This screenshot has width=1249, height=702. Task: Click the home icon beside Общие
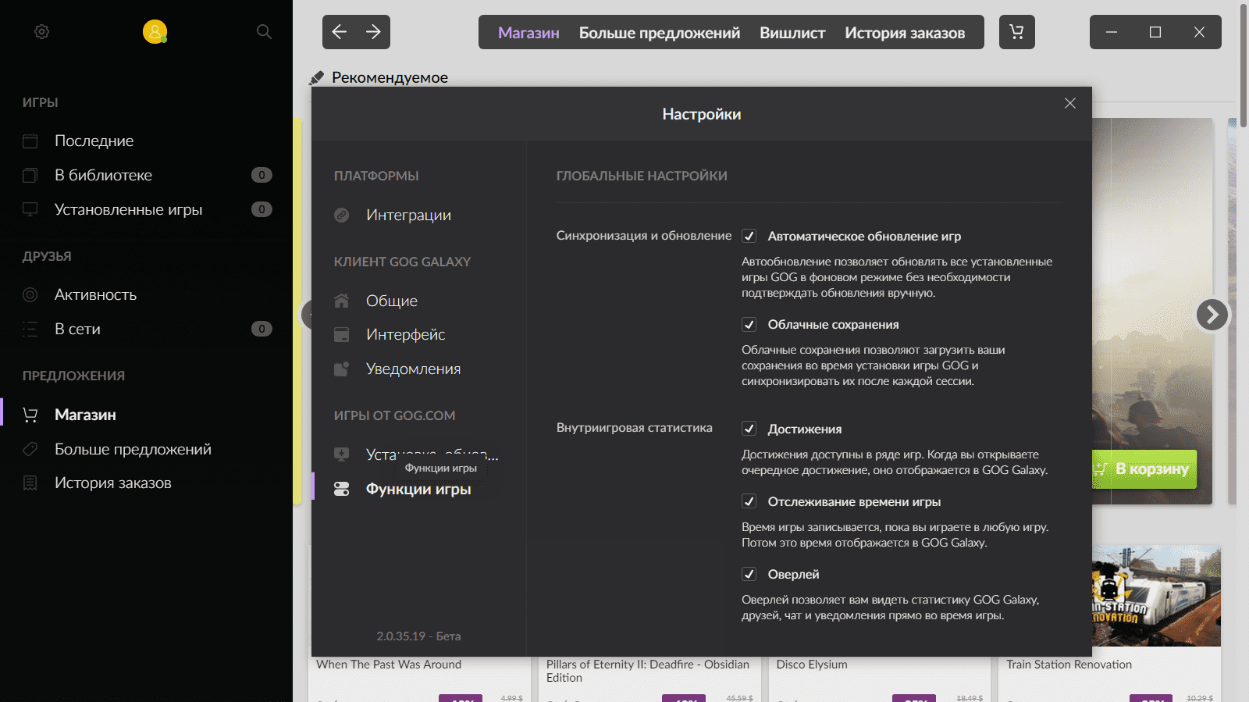342,301
